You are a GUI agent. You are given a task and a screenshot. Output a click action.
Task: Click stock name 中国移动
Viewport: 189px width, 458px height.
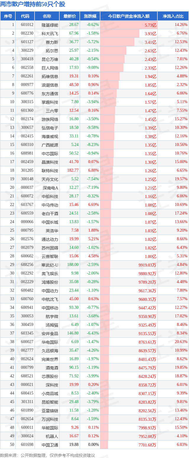50,308
